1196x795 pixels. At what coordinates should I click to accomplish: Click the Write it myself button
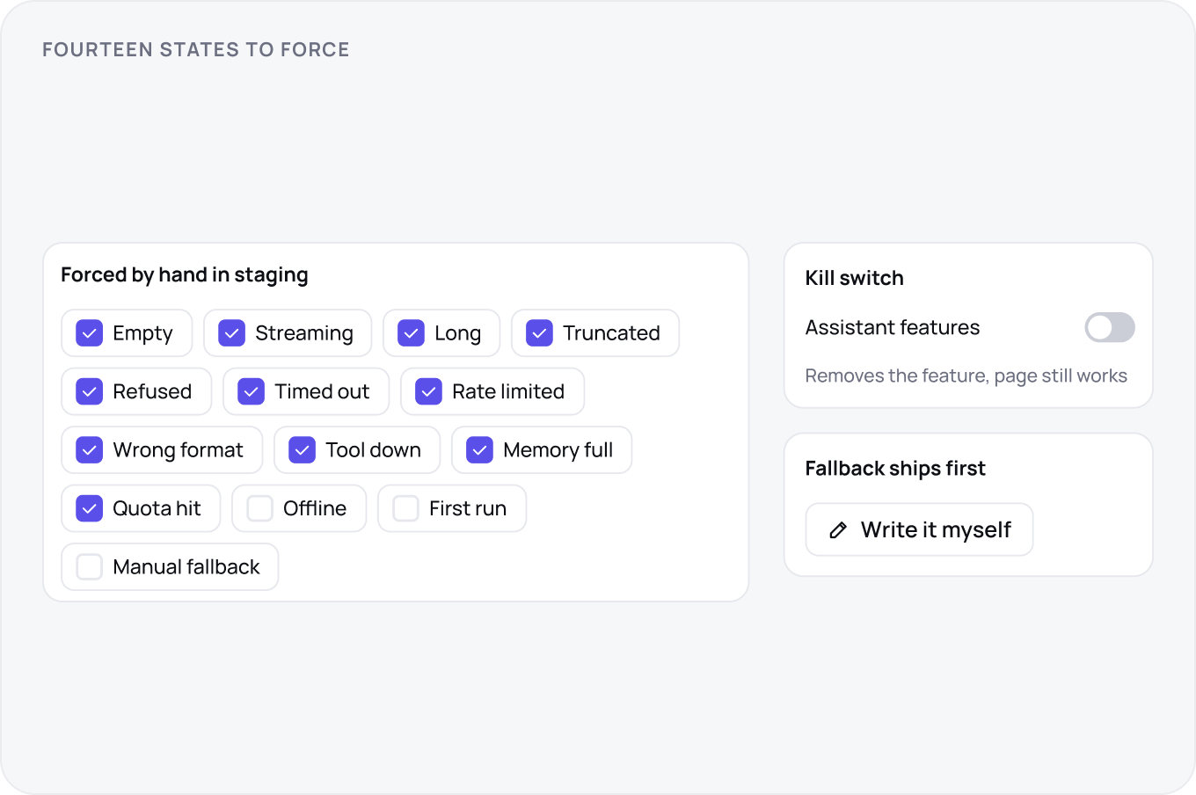click(920, 529)
